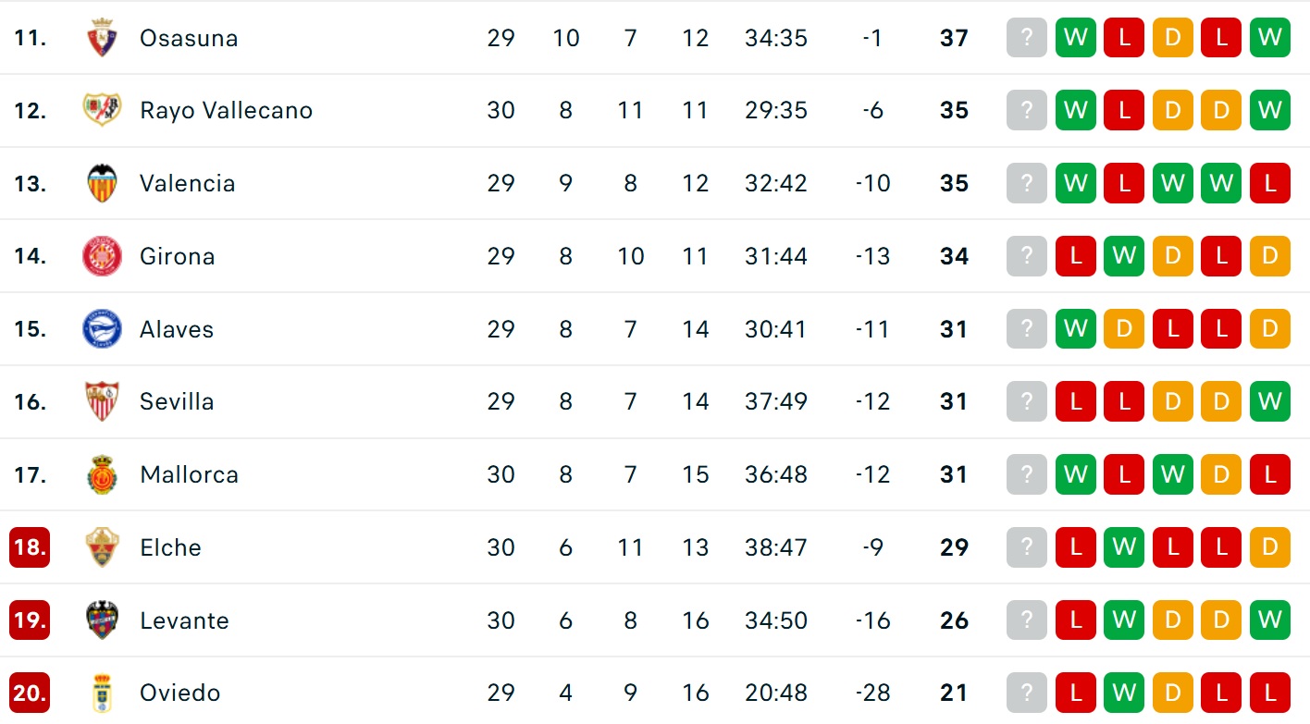Click the Sevilla club crest
This screenshot has height=724, width=1310.
pyautogui.click(x=102, y=401)
